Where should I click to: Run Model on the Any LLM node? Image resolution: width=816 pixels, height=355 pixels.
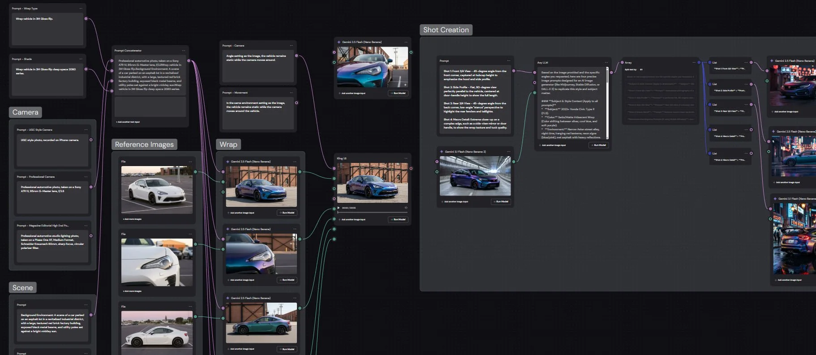[x=598, y=145]
